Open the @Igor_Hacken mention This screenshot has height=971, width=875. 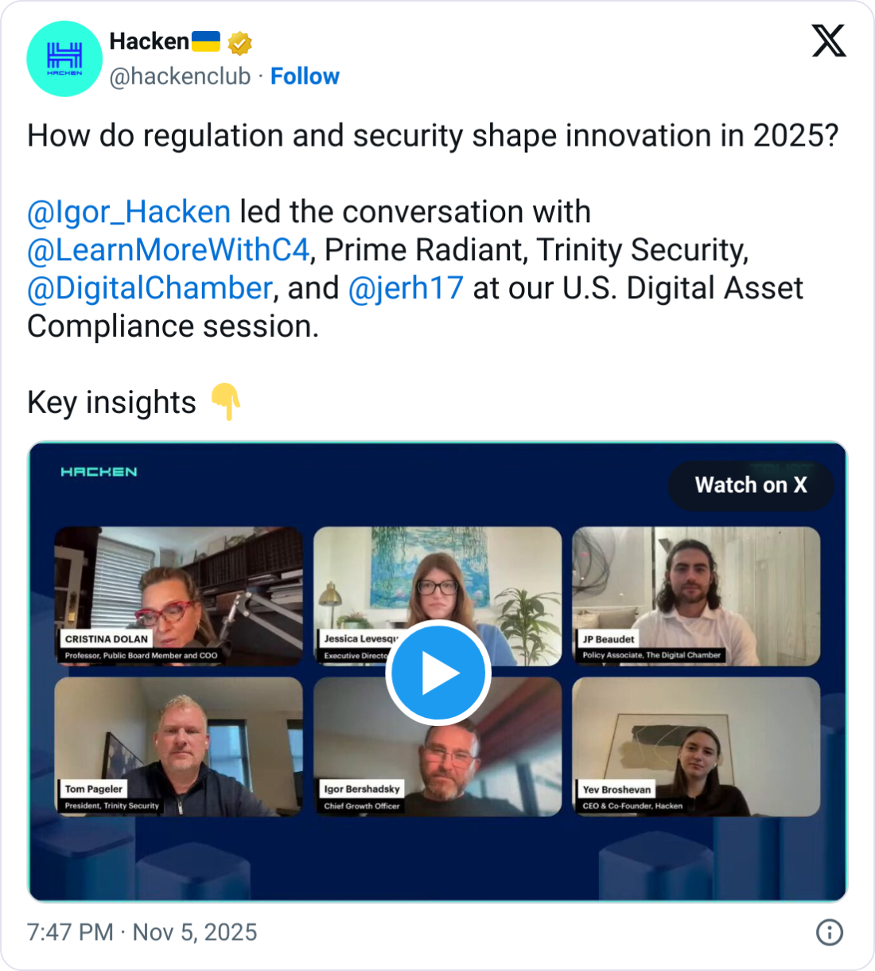coord(129,212)
